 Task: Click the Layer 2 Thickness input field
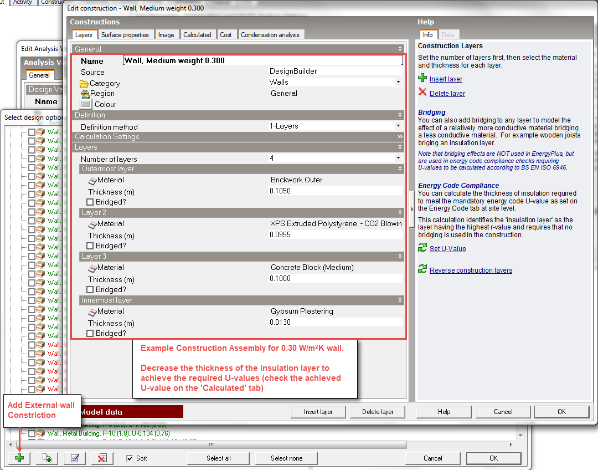click(x=335, y=234)
